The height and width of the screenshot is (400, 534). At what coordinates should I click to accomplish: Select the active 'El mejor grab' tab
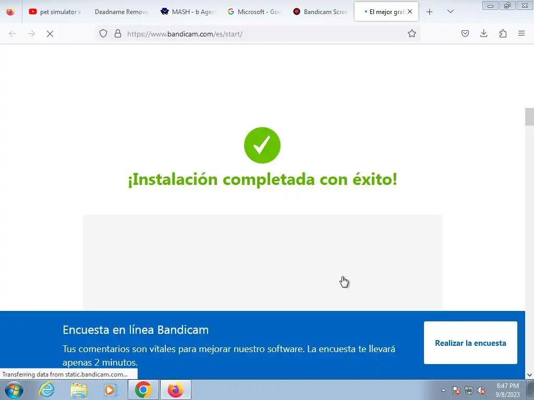click(386, 11)
